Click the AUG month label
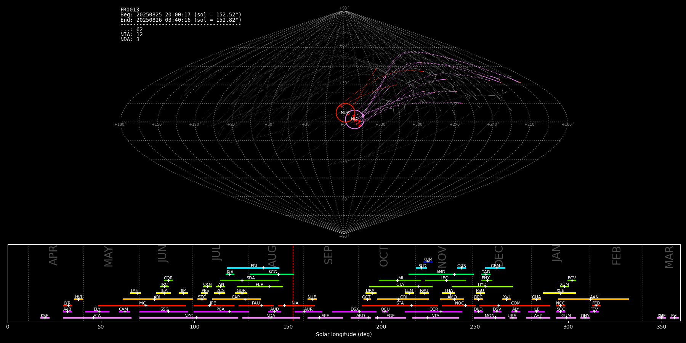This screenshot has width=686, height=343. (272, 255)
